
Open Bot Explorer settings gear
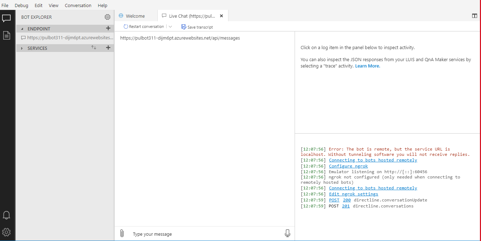[107, 17]
